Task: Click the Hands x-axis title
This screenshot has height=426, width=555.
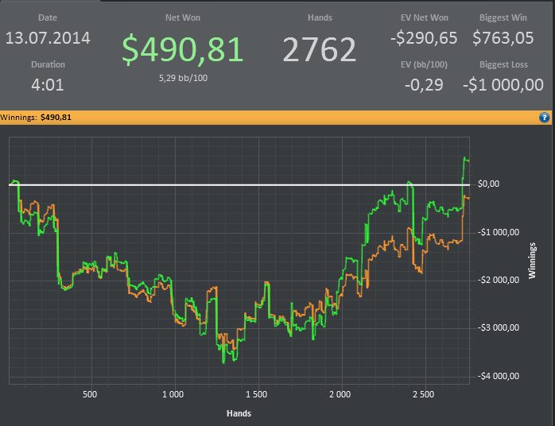Action: tap(239, 413)
